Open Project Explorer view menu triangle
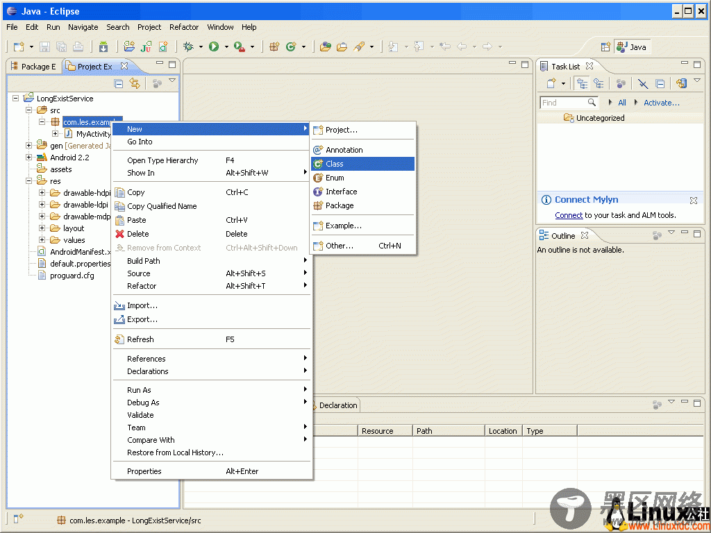This screenshot has width=711, height=533. point(172,81)
